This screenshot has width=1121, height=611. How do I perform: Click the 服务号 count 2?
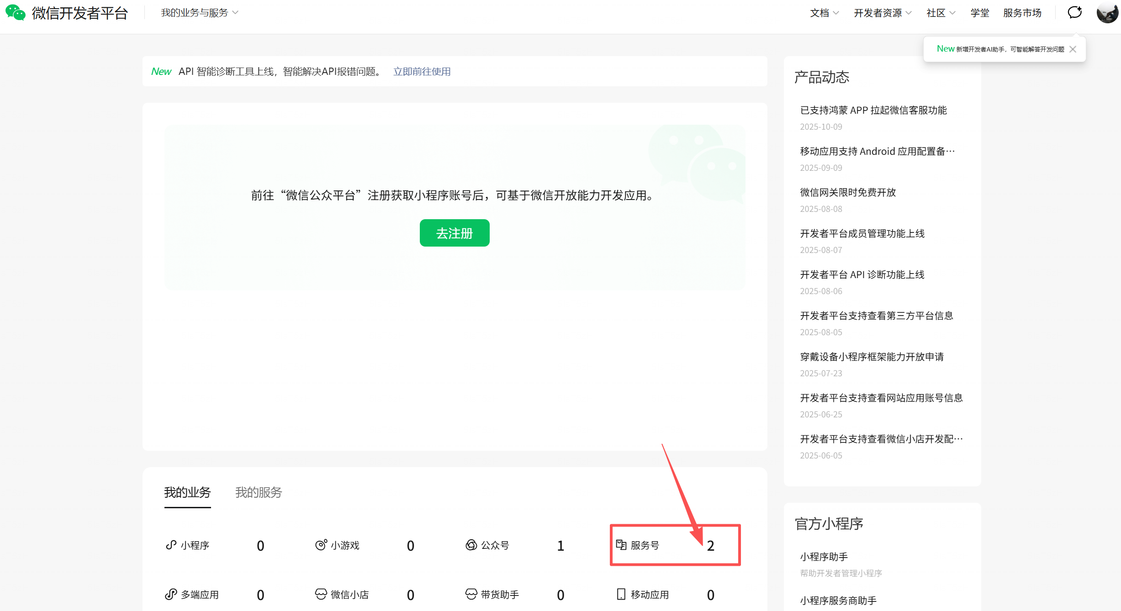point(711,546)
